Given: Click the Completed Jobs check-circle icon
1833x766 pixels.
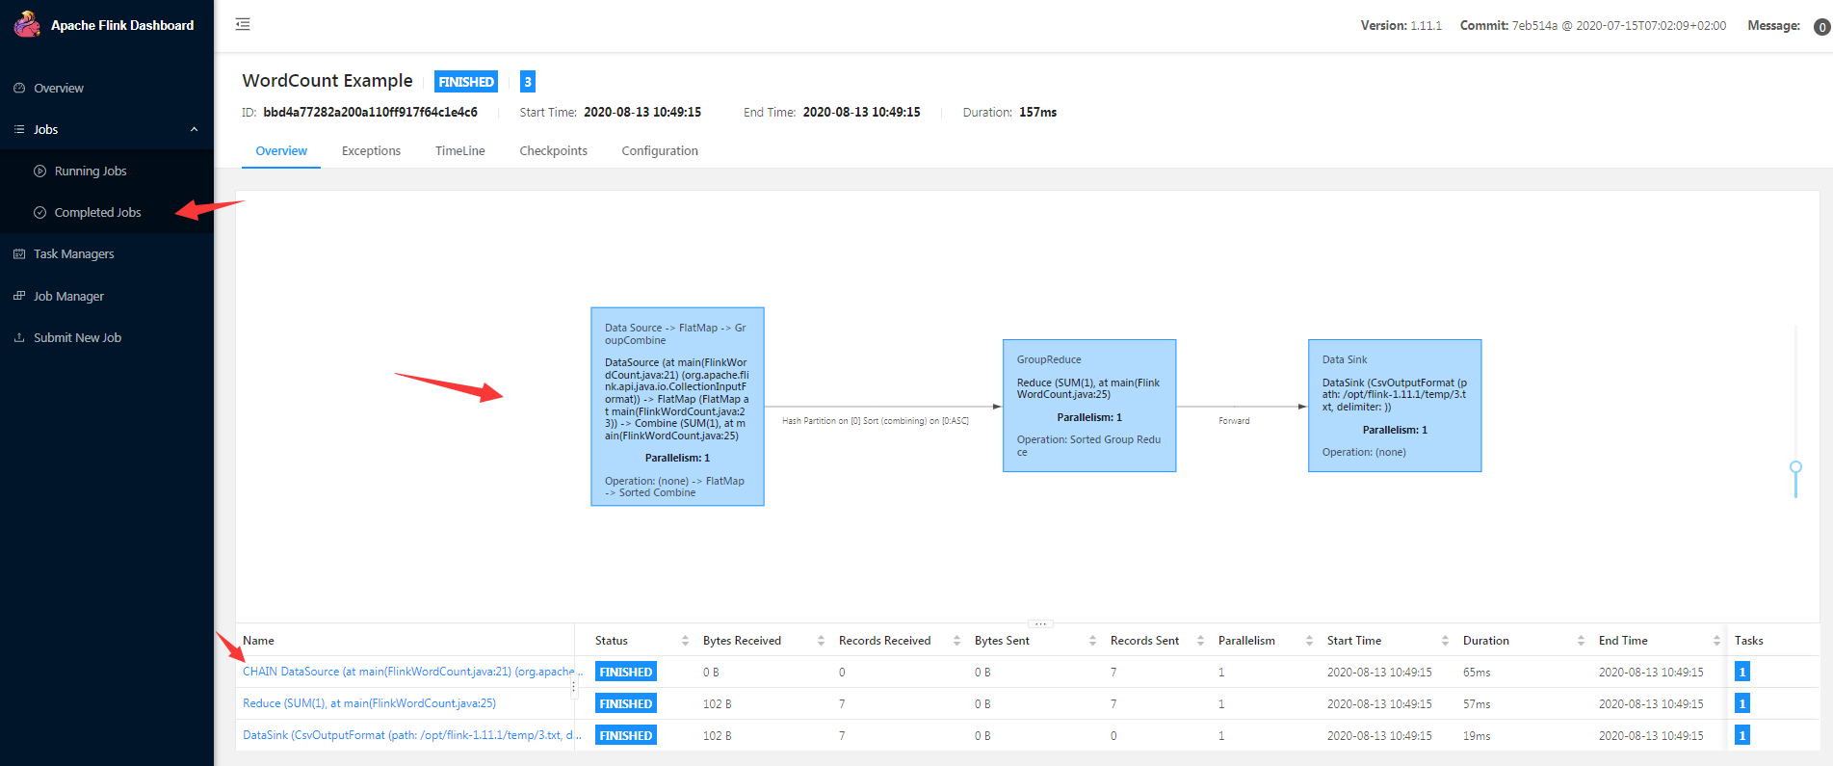Looking at the screenshot, I should (40, 212).
